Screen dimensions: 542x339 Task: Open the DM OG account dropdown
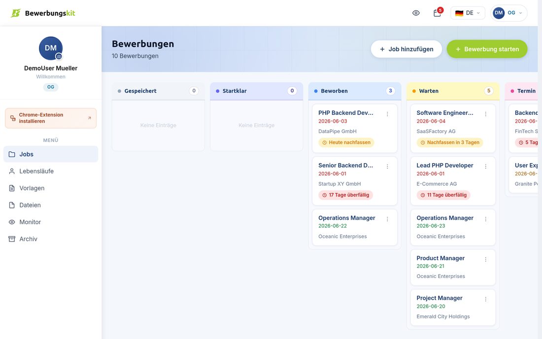pos(508,13)
